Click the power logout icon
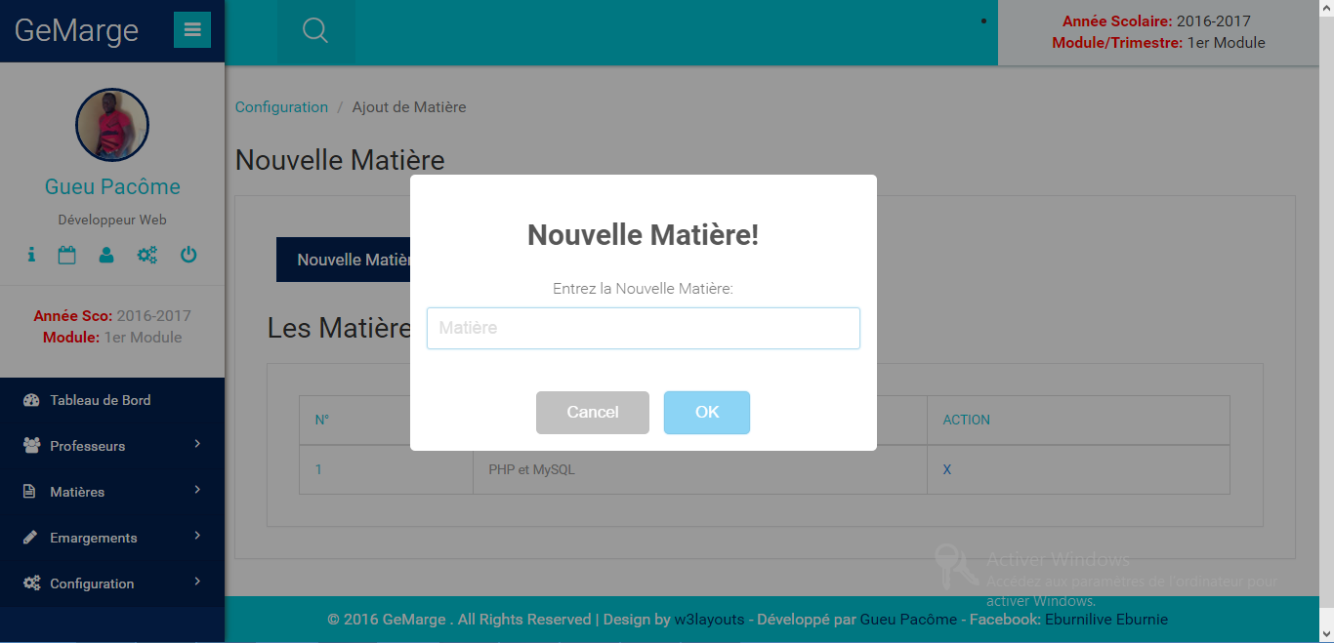Image resolution: width=1334 pixels, height=643 pixels. (188, 255)
